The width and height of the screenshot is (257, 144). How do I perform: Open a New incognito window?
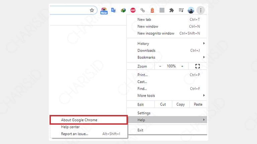pos(167,33)
